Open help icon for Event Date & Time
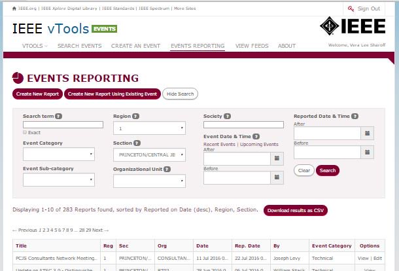Screen dimensions: 399x271 coord(256,137)
